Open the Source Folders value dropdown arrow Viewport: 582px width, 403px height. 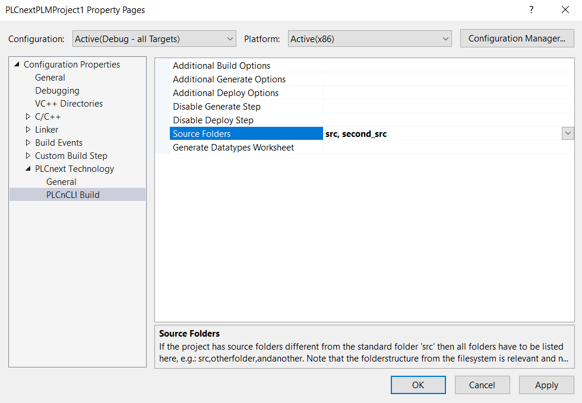pyautogui.click(x=568, y=134)
